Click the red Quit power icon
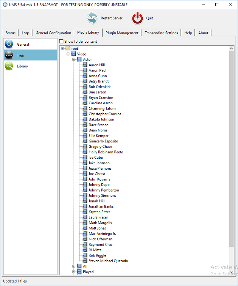The width and height of the screenshot is (238, 286). coord(137,18)
